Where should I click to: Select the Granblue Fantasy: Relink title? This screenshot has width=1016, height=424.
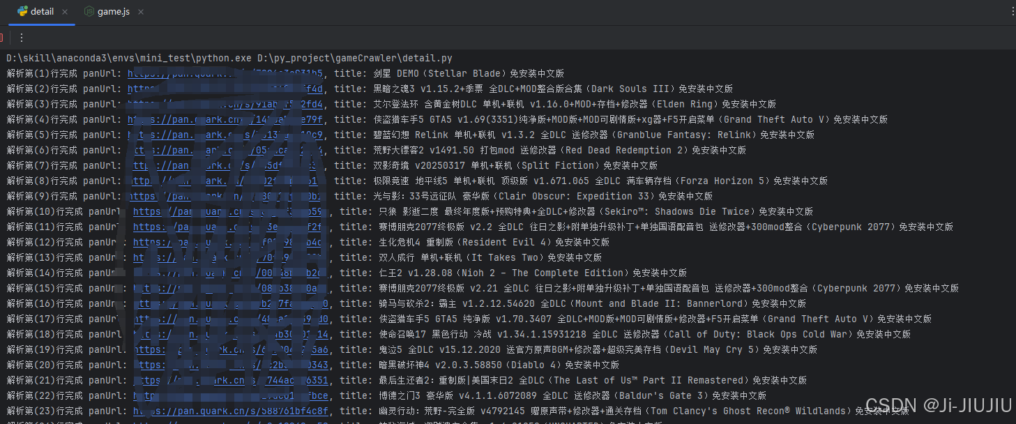(593, 135)
